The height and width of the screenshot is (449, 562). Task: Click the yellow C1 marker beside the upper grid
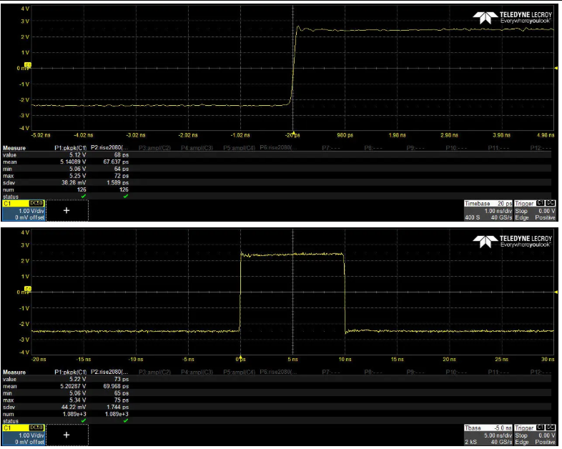(28, 65)
